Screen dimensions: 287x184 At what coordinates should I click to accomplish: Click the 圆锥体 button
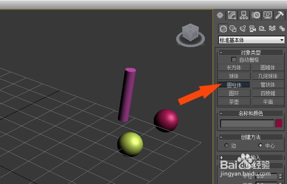[268, 67]
